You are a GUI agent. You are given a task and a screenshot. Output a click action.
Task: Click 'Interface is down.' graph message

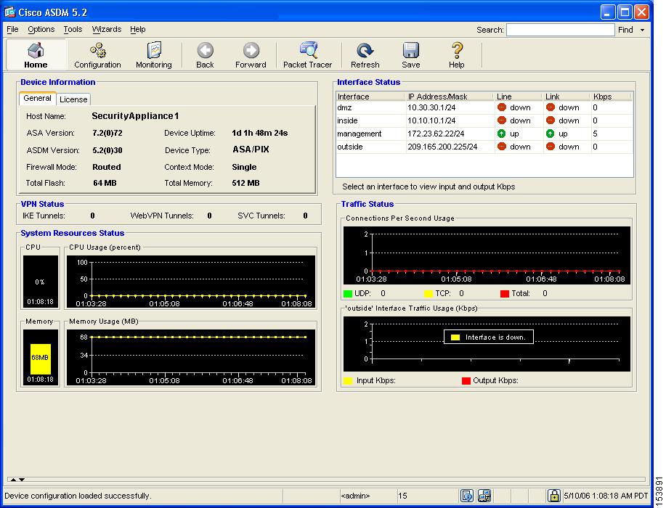[489, 337]
